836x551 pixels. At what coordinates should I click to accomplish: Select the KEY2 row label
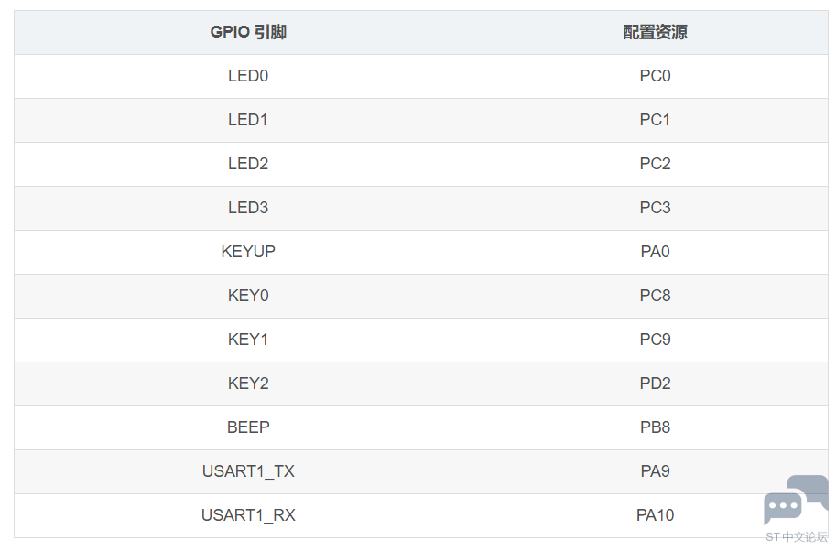[x=248, y=384]
